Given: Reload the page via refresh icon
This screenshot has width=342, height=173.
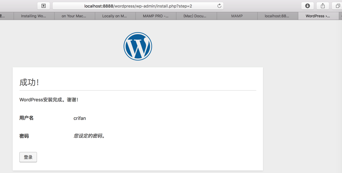Looking at the screenshot, I should point(219,6).
